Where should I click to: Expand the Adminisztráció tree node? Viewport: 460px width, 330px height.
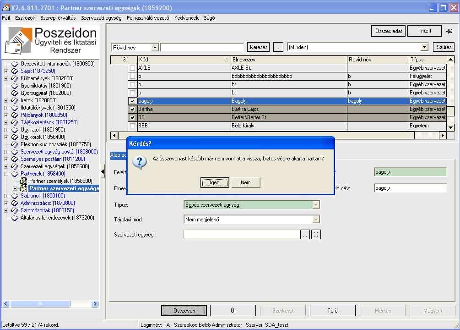coord(6,203)
